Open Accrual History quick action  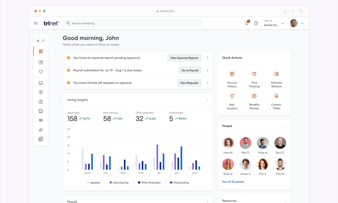click(x=232, y=79)
